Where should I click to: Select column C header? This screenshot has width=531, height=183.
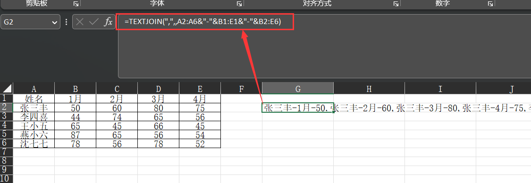[117, 89]
